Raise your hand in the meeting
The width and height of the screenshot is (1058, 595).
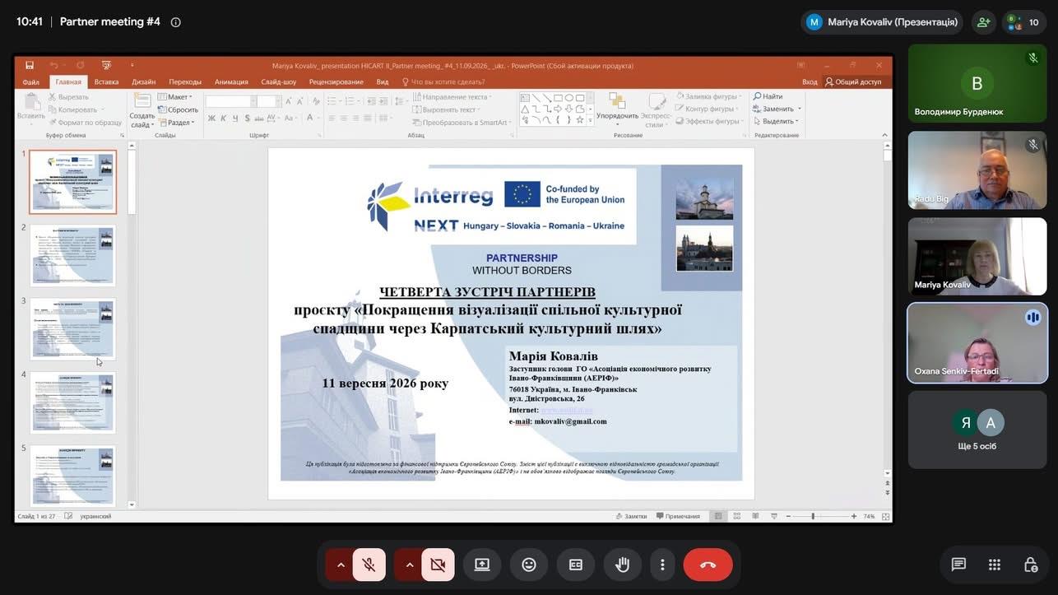(x=623, y=565)
